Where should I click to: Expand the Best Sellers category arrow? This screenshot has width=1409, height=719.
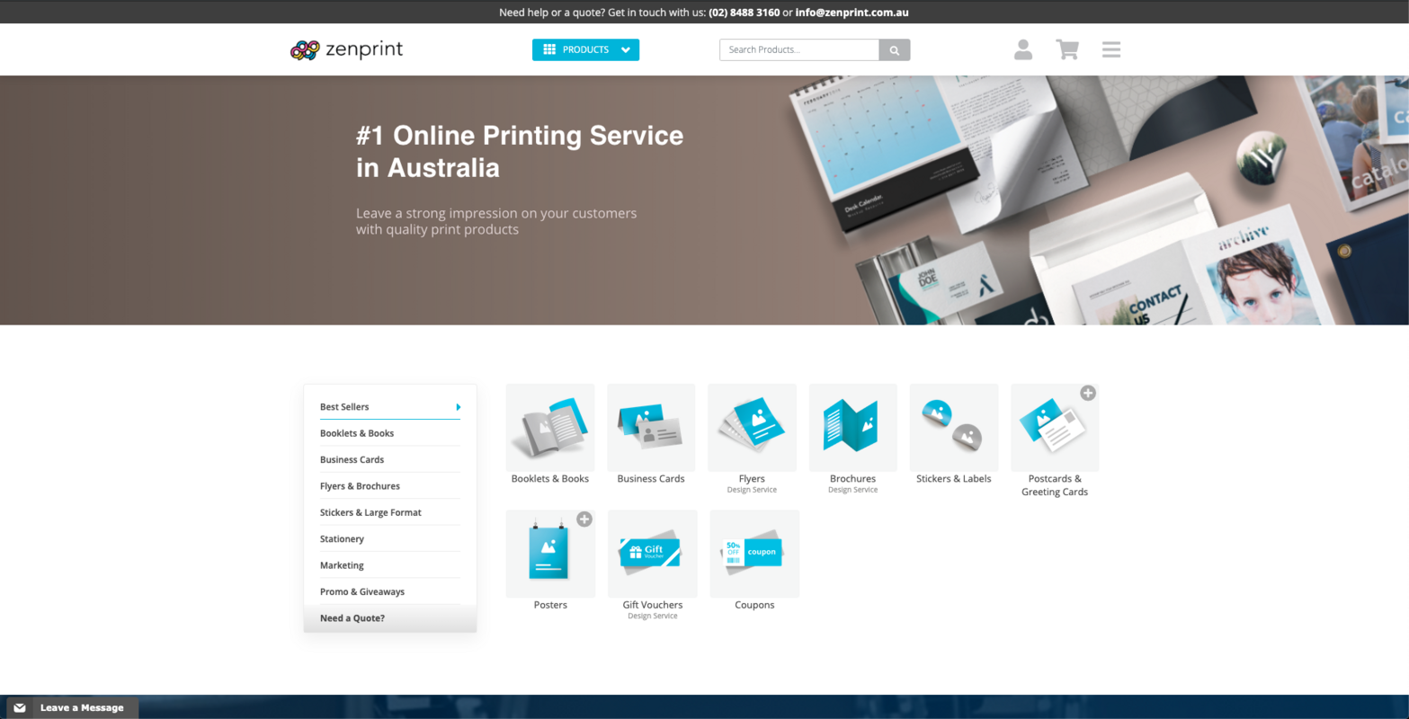point(458,406)
